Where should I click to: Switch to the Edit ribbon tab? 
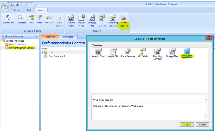click(x=29, y=10)
